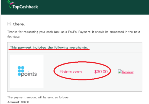Click the bold 'Amount' label
Viewport: 149px width, 104px height.
[13, 102]
